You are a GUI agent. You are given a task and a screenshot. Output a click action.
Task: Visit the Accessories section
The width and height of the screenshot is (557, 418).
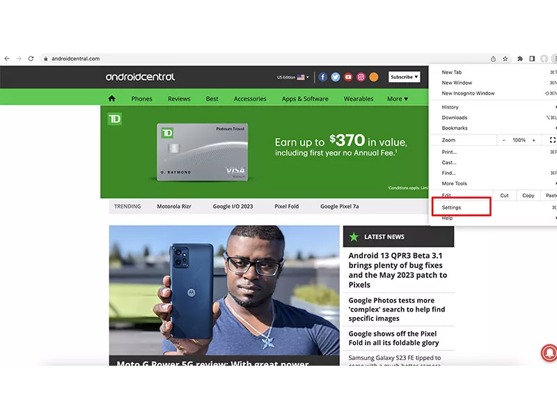point(250,99)
